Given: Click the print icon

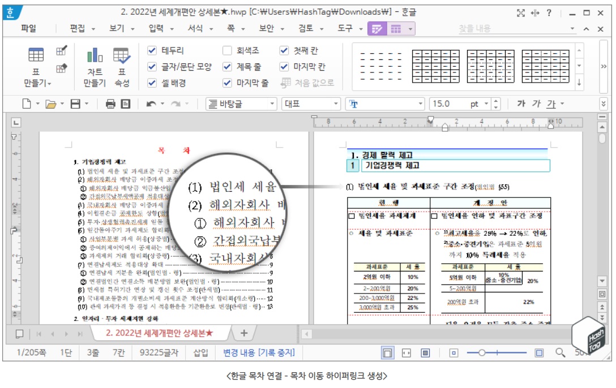Looking at the screenshot, I should point(110,104).
